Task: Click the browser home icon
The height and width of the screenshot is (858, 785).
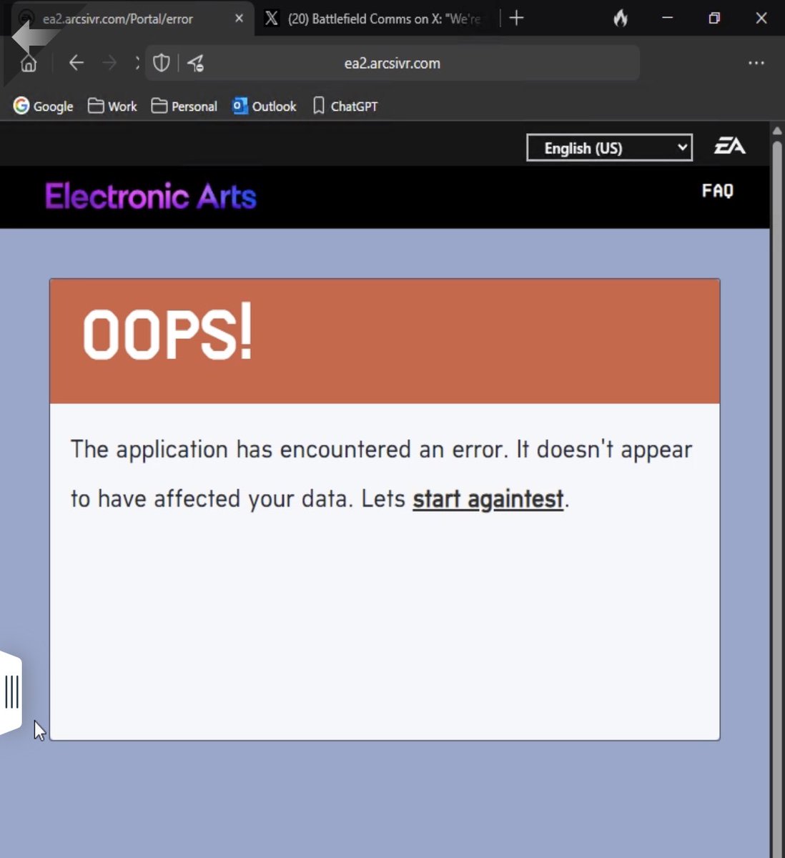Action: point(29,64)
